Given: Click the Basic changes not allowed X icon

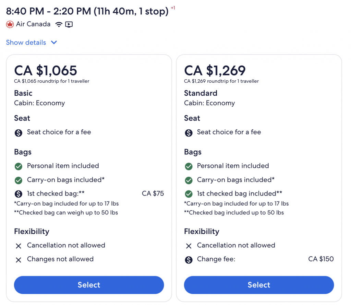Looking at the screenshot, I should pyautogui.click(x=19, y=260).
